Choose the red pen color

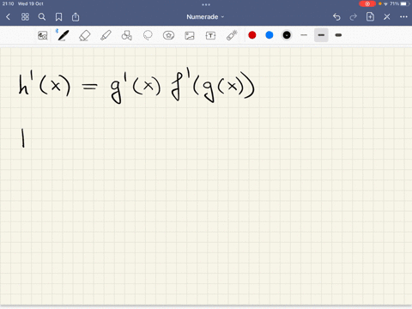pos(252,35)
